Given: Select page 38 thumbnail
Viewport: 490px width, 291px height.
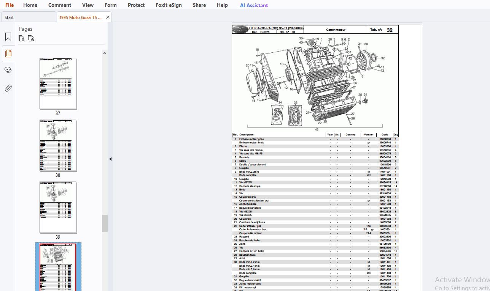Looking at the screenshot, I should 58,146.
